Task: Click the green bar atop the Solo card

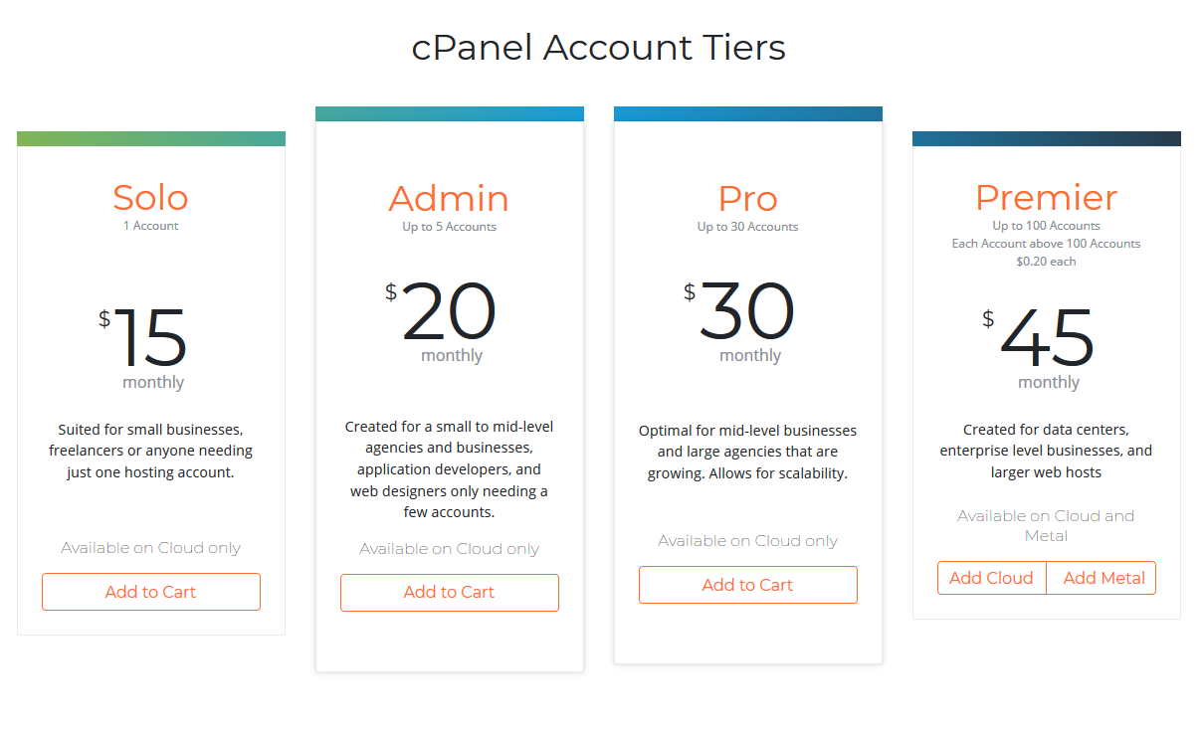Action: [151, 138]
